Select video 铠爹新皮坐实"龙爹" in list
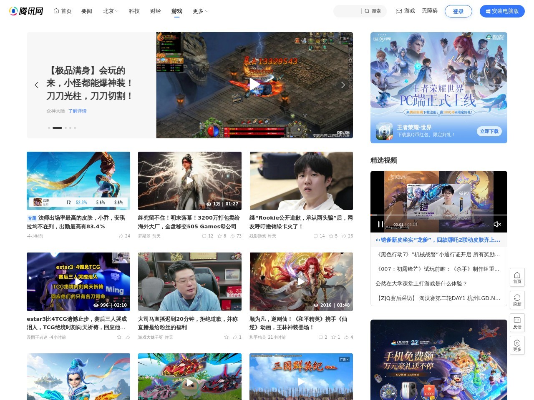Screen dimensions: 534x400 coord(438,240)
